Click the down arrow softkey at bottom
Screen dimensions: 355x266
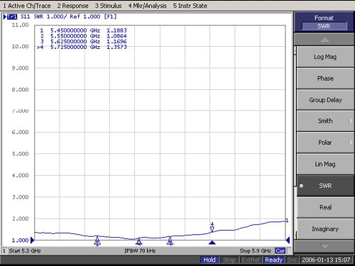pyautogui.click(x=324, y=246)
